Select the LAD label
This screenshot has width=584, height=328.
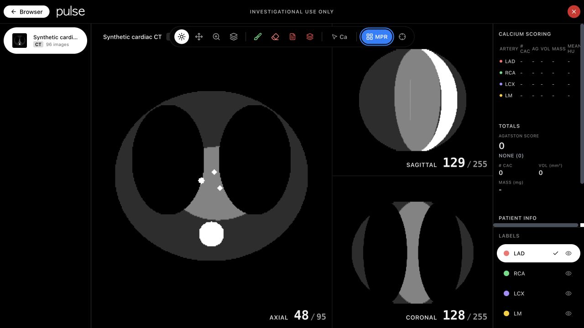tap(538, 253)
